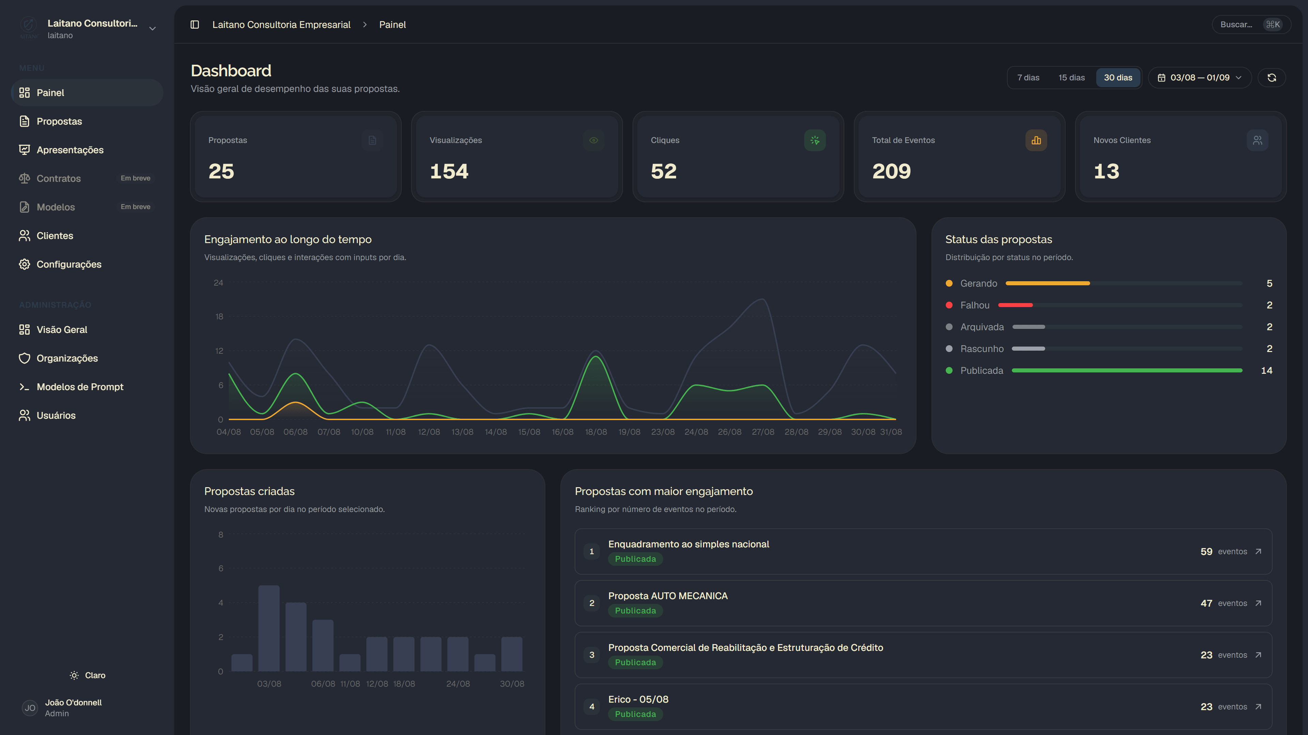Open Enquadramento ao simples nacional proposal
Image resolution: width=1308 pixels, height=735 pixels.
[923, 551]
